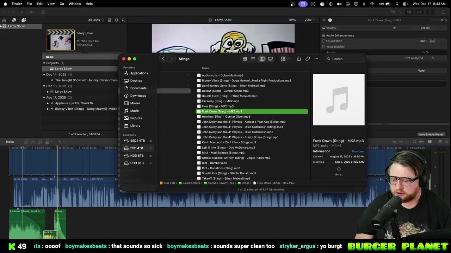Click Save Effects Preset button
Image resolution: width=451 pixels, height=253 pixels.
431,135
